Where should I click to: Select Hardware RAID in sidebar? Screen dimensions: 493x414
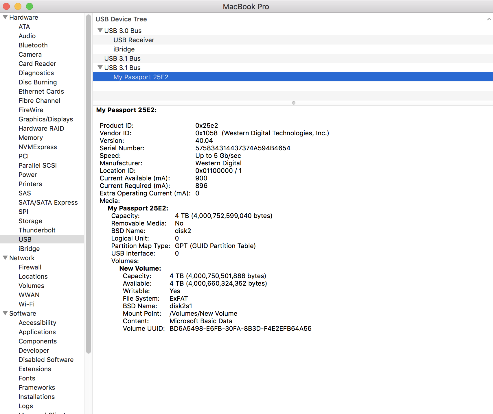(41, 128)
